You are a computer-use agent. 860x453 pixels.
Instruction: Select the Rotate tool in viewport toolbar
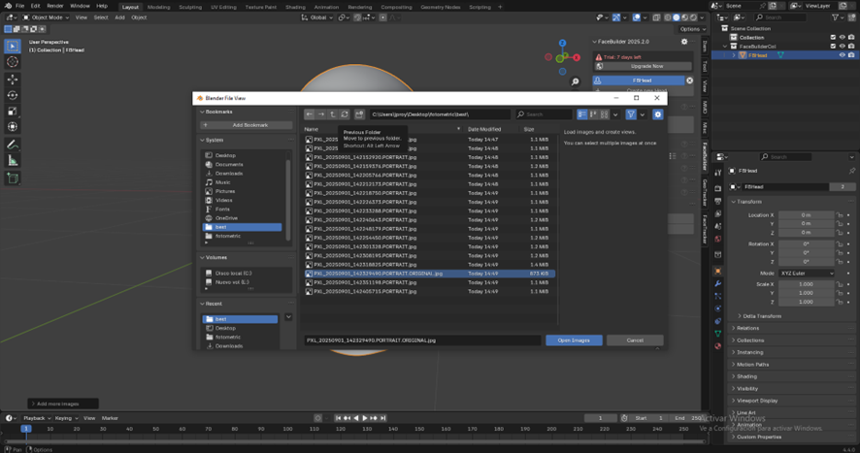[x=13, y=95]
